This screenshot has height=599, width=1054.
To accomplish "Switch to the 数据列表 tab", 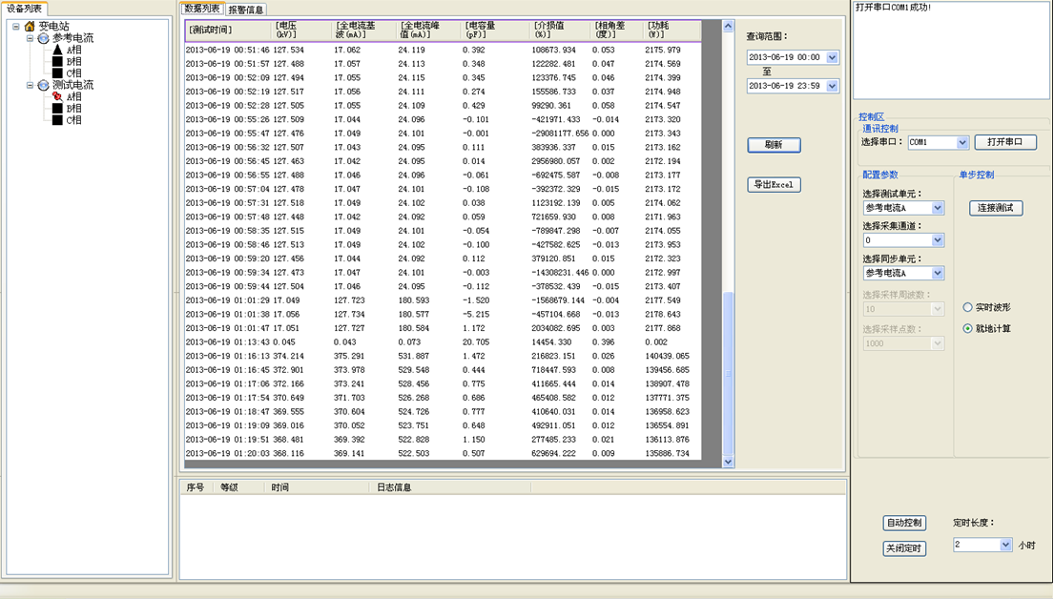I will (201, 8).
